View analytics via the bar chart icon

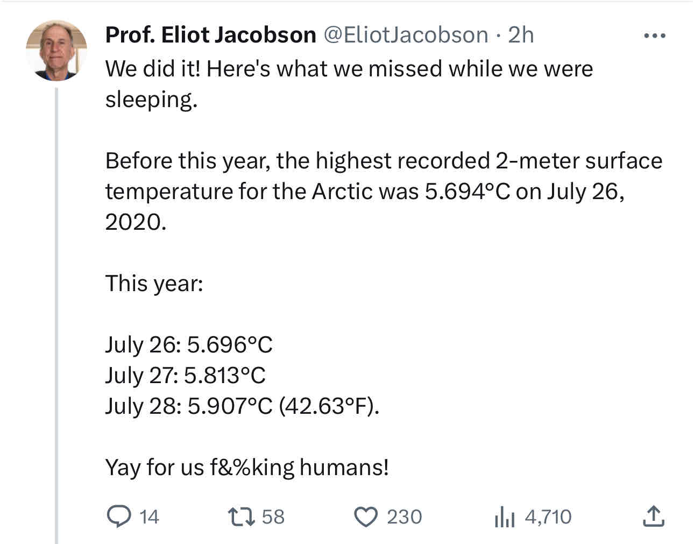[x=504, y=517]
